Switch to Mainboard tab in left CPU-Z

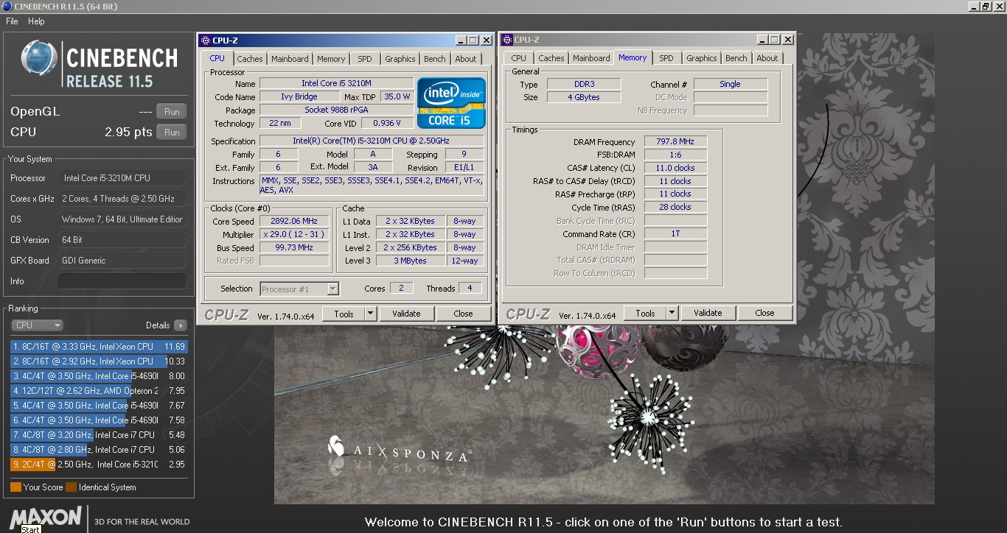[290, 59]
